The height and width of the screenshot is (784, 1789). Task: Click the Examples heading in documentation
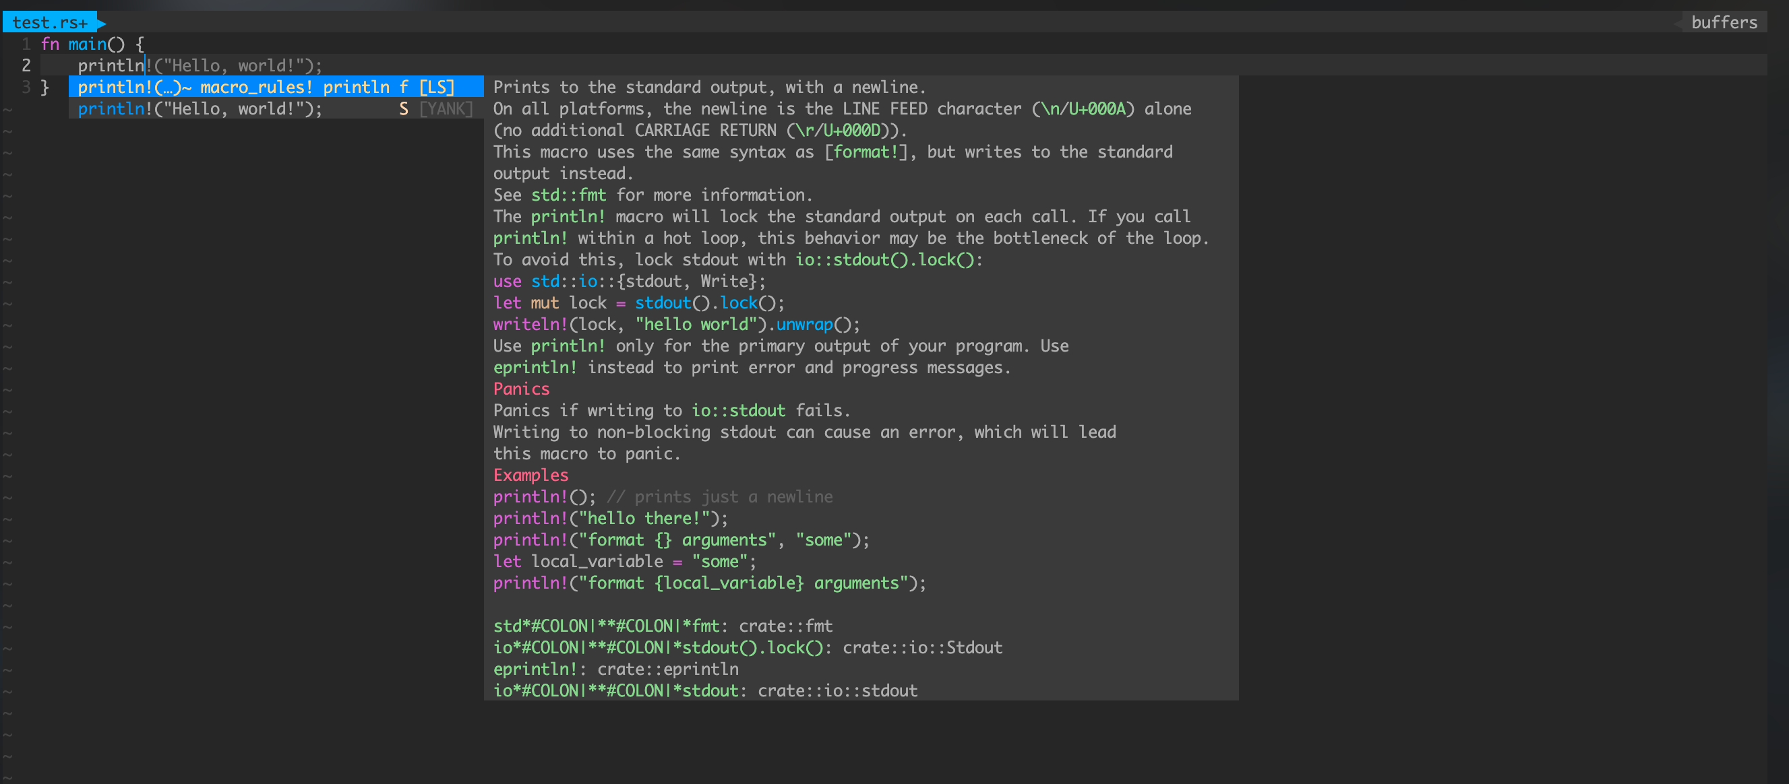point(530,475)
